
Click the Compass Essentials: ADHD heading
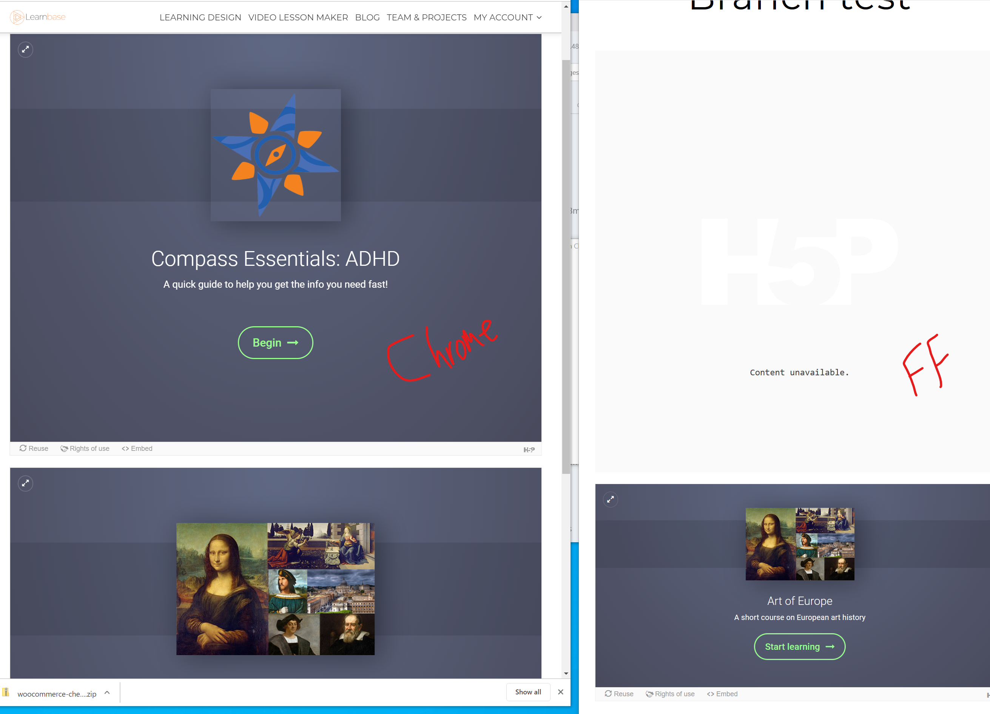pos(275,259)
